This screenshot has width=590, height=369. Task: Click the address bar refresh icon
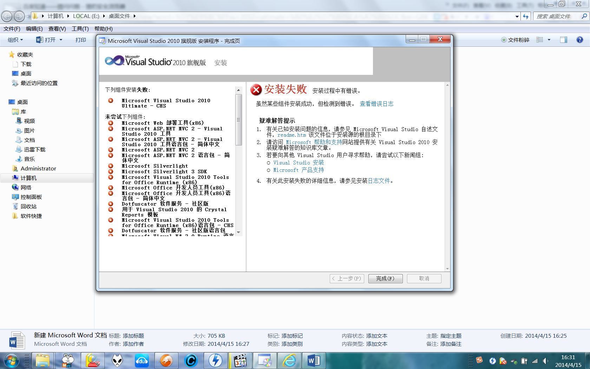pos(526,16)
